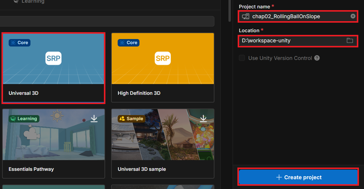Click the SRP logo on Universal 3D
This screenshot has height=189, width=364.
point(53,58)
